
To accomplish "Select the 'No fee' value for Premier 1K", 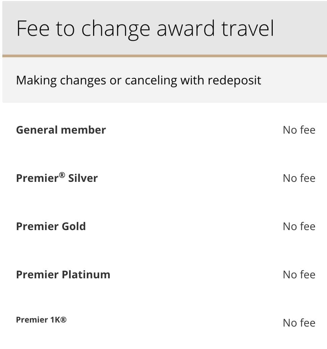I will click(299, 323).
